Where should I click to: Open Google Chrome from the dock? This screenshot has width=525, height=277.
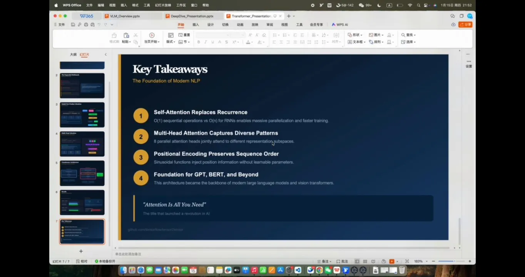[319, 270]
